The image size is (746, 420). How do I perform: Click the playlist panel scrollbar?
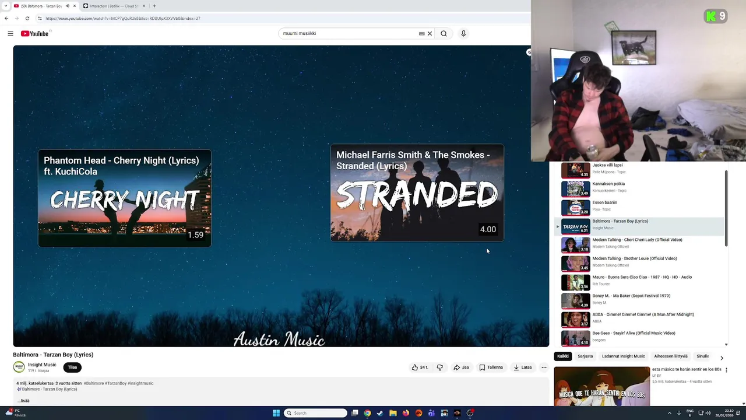point(726,208)
